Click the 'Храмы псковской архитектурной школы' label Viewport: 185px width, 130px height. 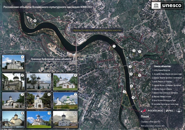point(97,30)
